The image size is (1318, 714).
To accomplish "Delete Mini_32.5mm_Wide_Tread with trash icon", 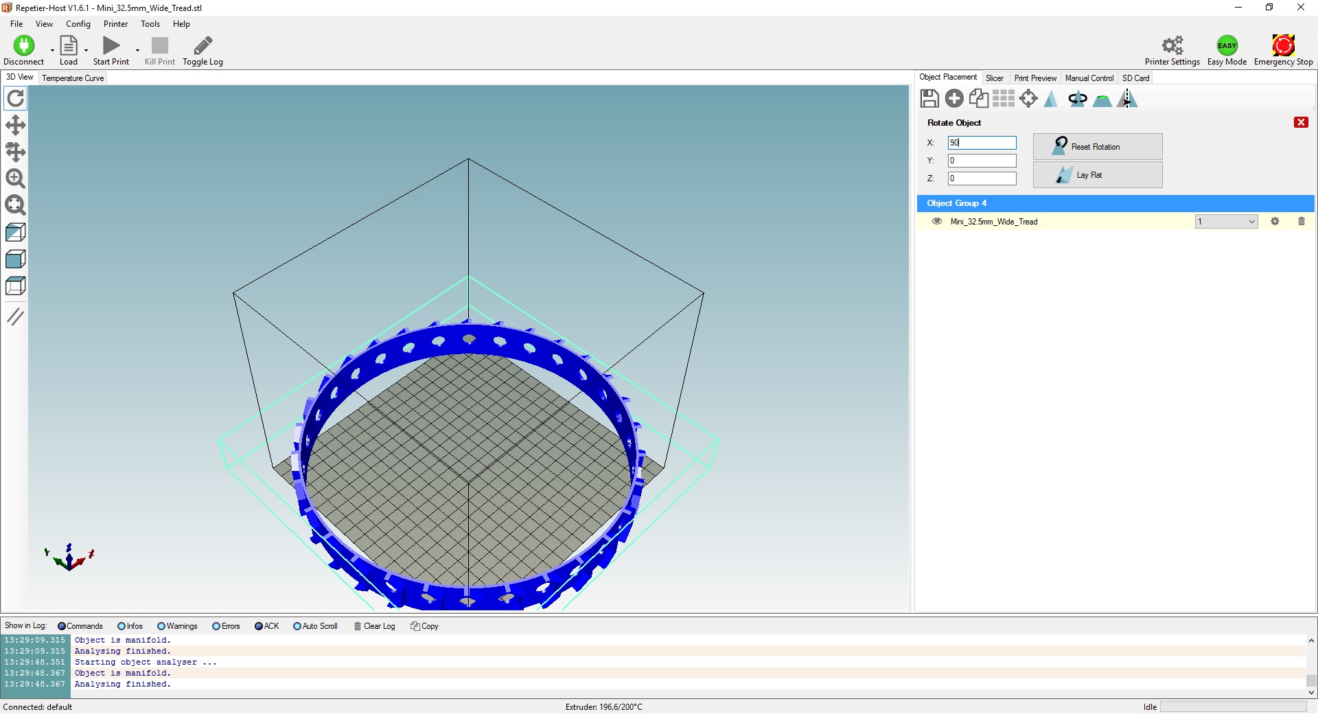I will coord(1302,221).
